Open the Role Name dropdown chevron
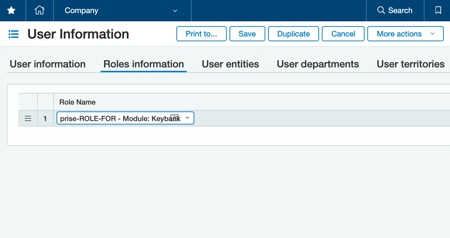This screenshot has width=450, height=238. pos(187,118)
